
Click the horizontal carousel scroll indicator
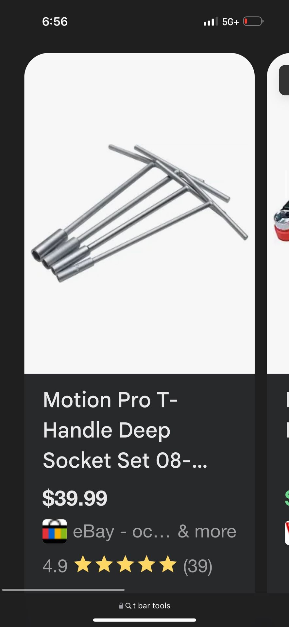[63, 590]
